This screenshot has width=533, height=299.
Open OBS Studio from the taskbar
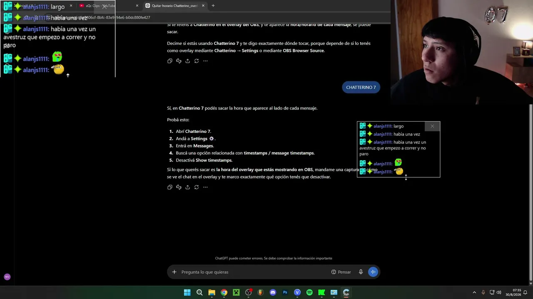coord(249,292)
